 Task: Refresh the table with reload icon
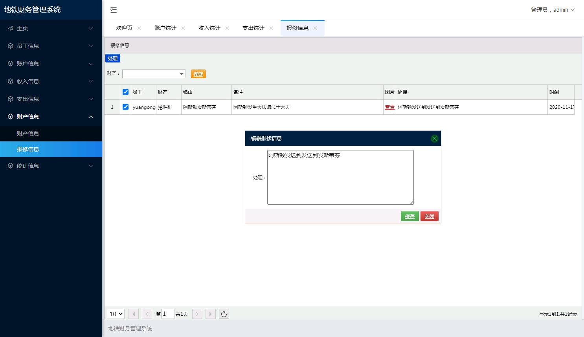coord(224,314)
